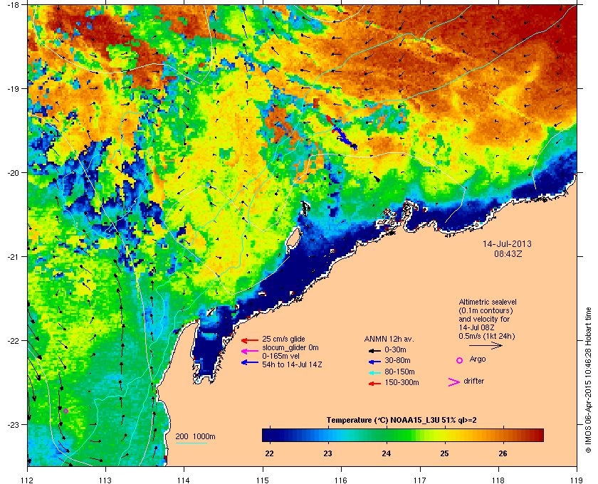Click the longitude axis label 114
Image resolution: width=598 pixels, height=484 pixels.
point(184,480)
